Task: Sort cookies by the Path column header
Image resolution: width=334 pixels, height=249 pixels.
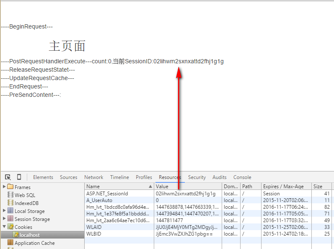Action: point(251,187)
